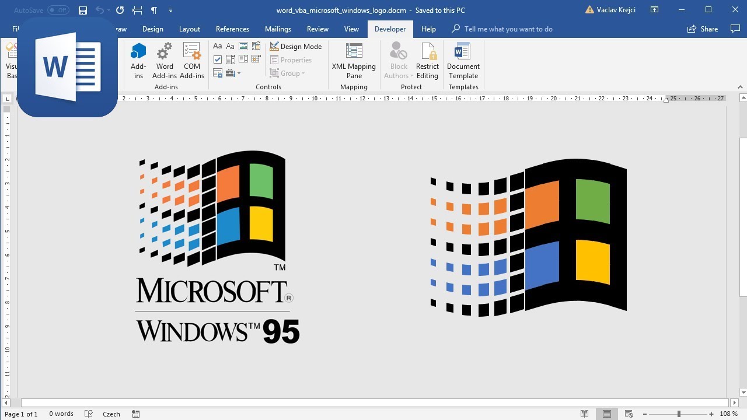This screenshot has height=420, width=747.
Task: Click the zoom out minus button
Action: (x=644, y=414)
